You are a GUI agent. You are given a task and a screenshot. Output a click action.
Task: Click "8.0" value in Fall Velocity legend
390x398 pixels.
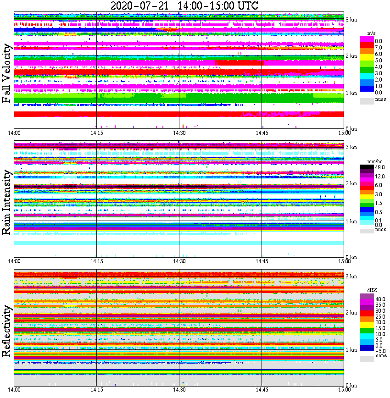pos(379,41)
